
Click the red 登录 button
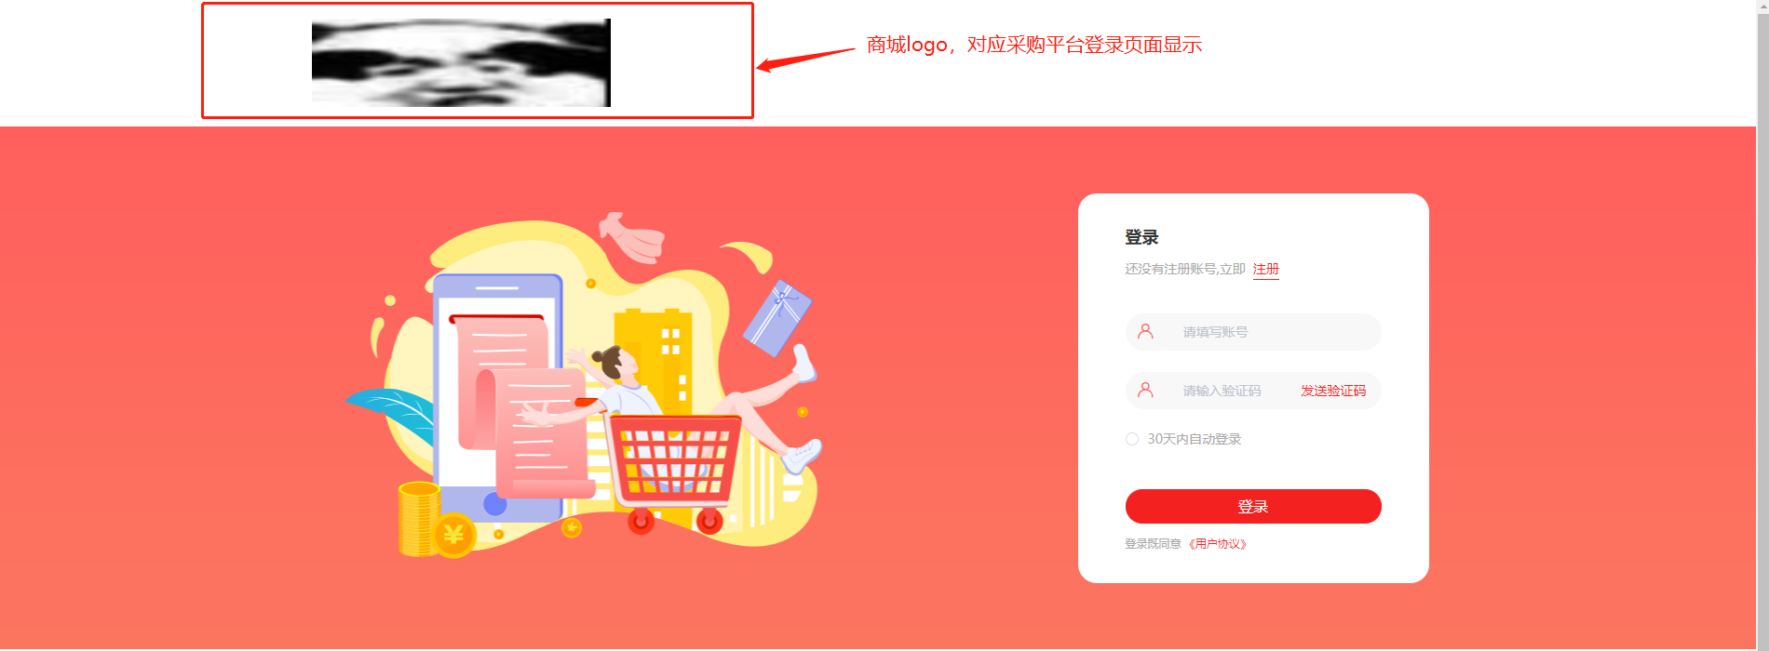[x=1253, y=506]
